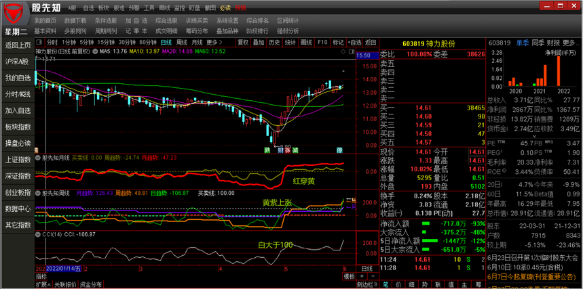Click the 日线 label at chart bottom right
The image size is (583, 289).
click(x=366, y=269)
